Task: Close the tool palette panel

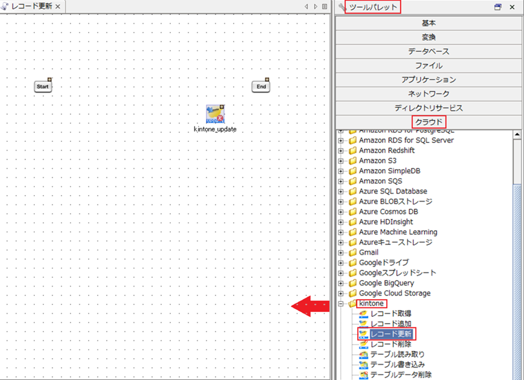Action: pos(512,7)
